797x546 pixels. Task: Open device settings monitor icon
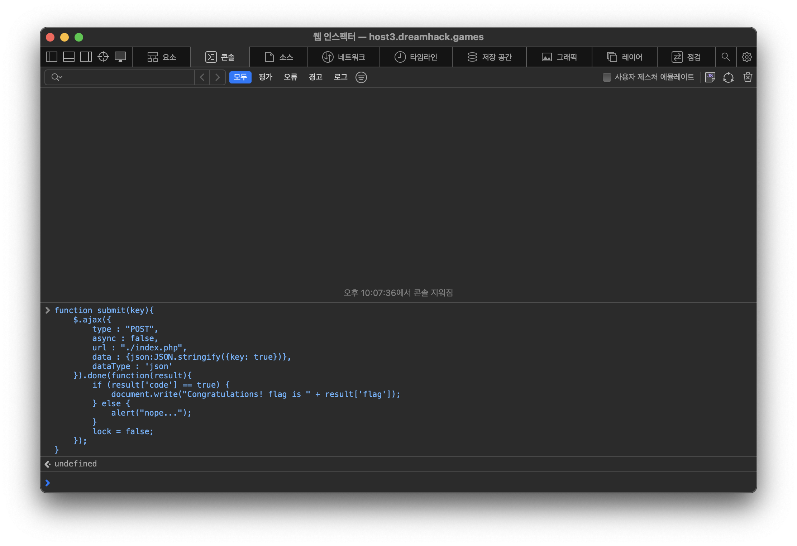point(120,57)
